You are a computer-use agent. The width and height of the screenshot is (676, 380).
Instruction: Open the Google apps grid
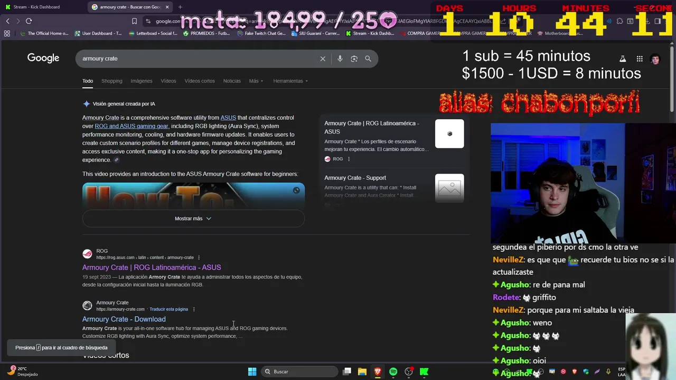(640, 59)
